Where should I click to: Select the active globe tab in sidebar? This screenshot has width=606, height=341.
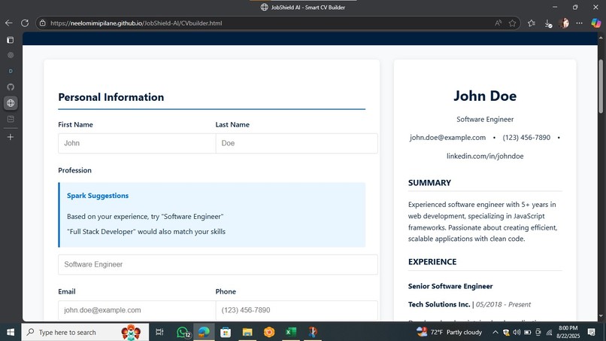tap(11, 103)
